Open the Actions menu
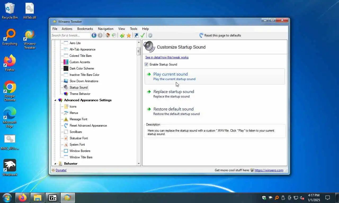The image size is (339, 203). [x=67, y=29]
